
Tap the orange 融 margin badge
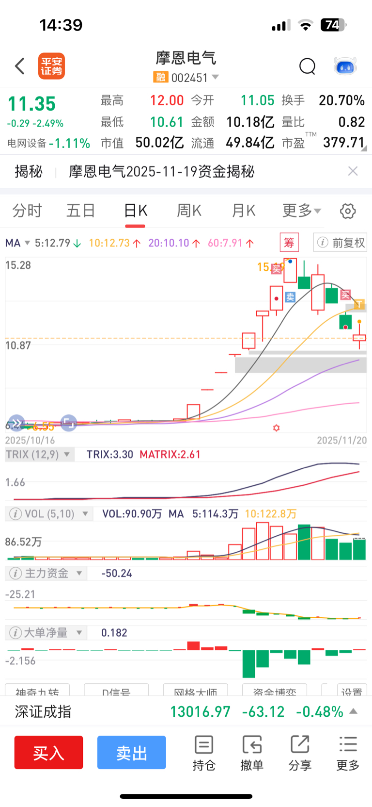pos(160,77)
